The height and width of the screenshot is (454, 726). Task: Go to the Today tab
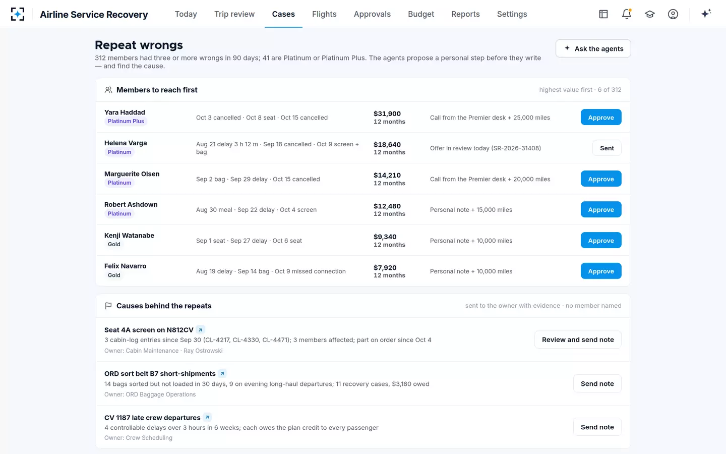click(186, 14)
